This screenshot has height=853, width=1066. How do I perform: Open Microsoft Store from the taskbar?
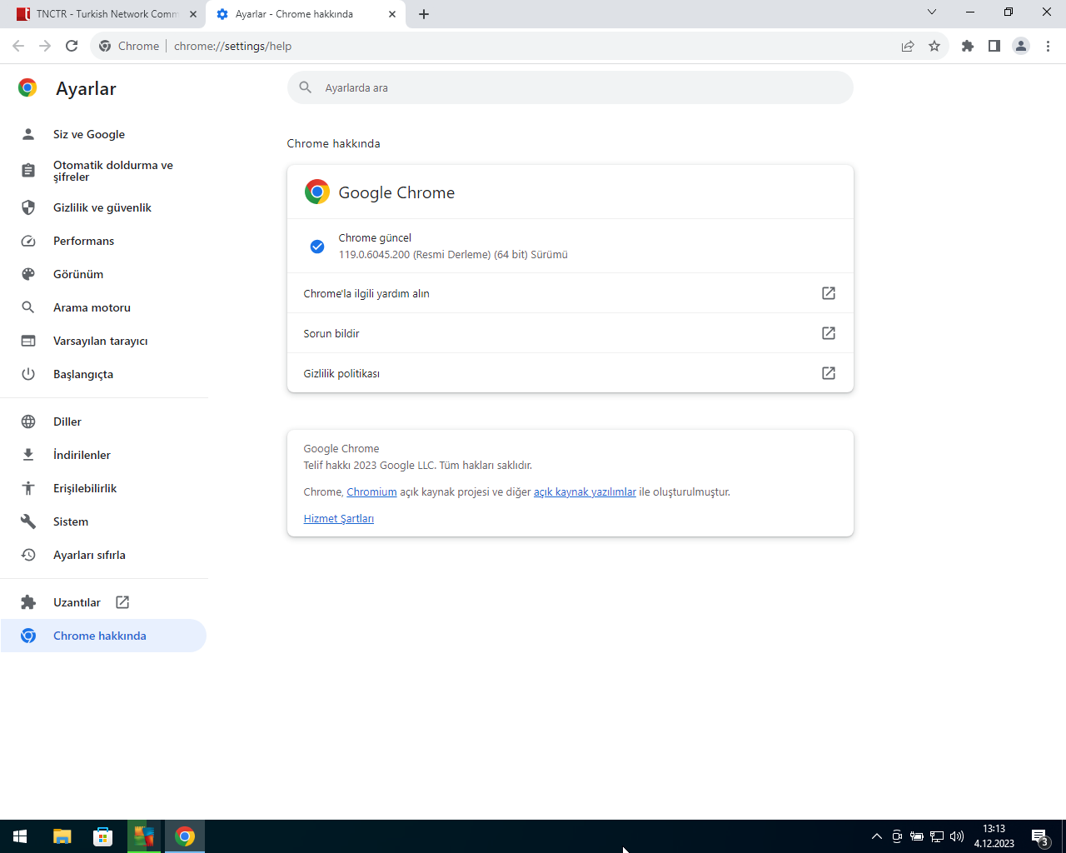point(103,836)
